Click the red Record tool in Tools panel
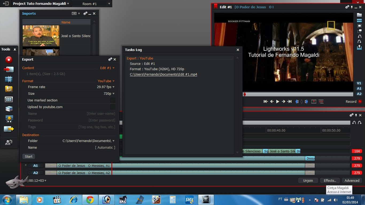365x205 pixels. [x=9, y=60]
